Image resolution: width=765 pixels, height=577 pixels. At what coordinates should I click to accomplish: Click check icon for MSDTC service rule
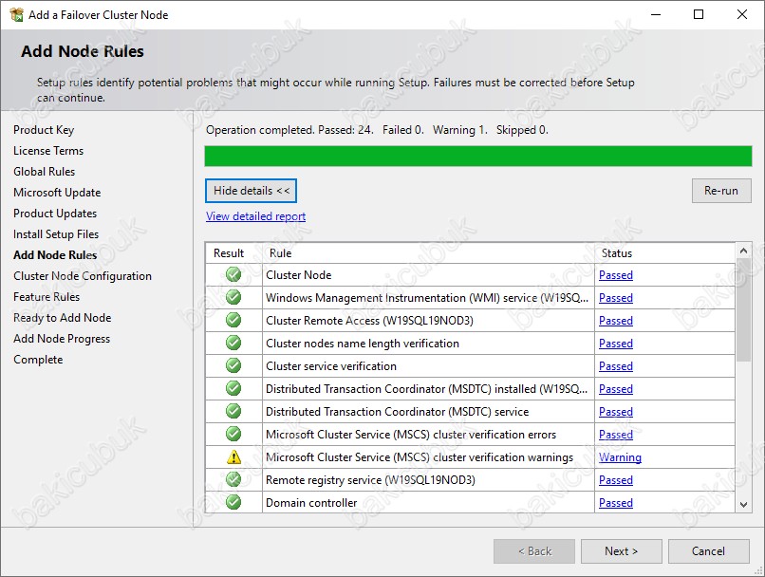[233, 411]
